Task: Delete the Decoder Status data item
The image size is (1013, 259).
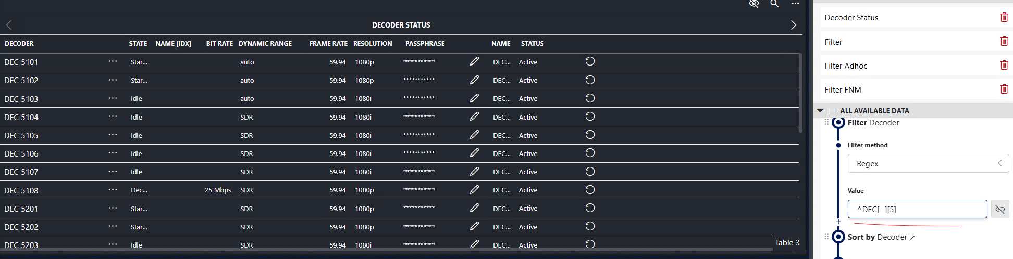Action: tap(1004, 17)
